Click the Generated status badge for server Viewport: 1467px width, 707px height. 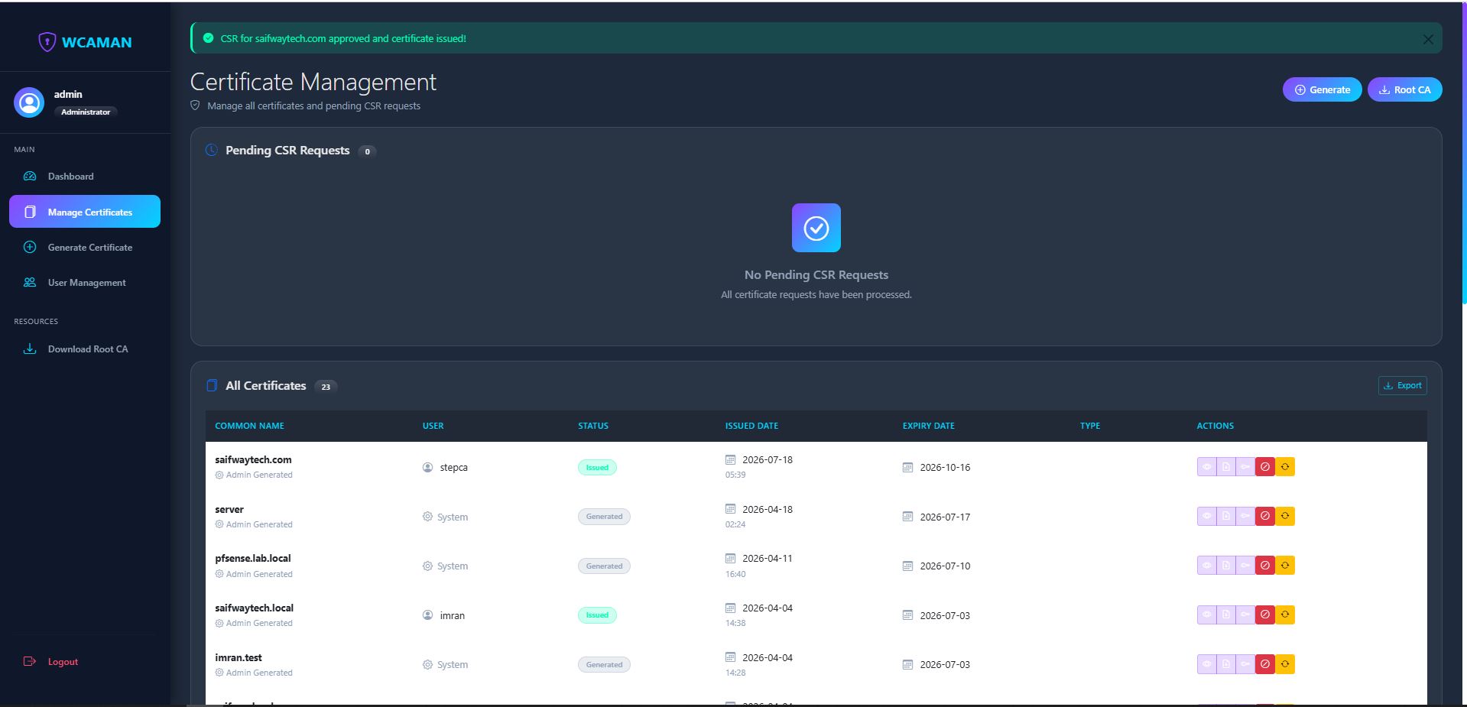(x=604, y=517)
